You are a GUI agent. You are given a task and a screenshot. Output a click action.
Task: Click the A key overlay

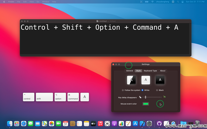[85, 97]
